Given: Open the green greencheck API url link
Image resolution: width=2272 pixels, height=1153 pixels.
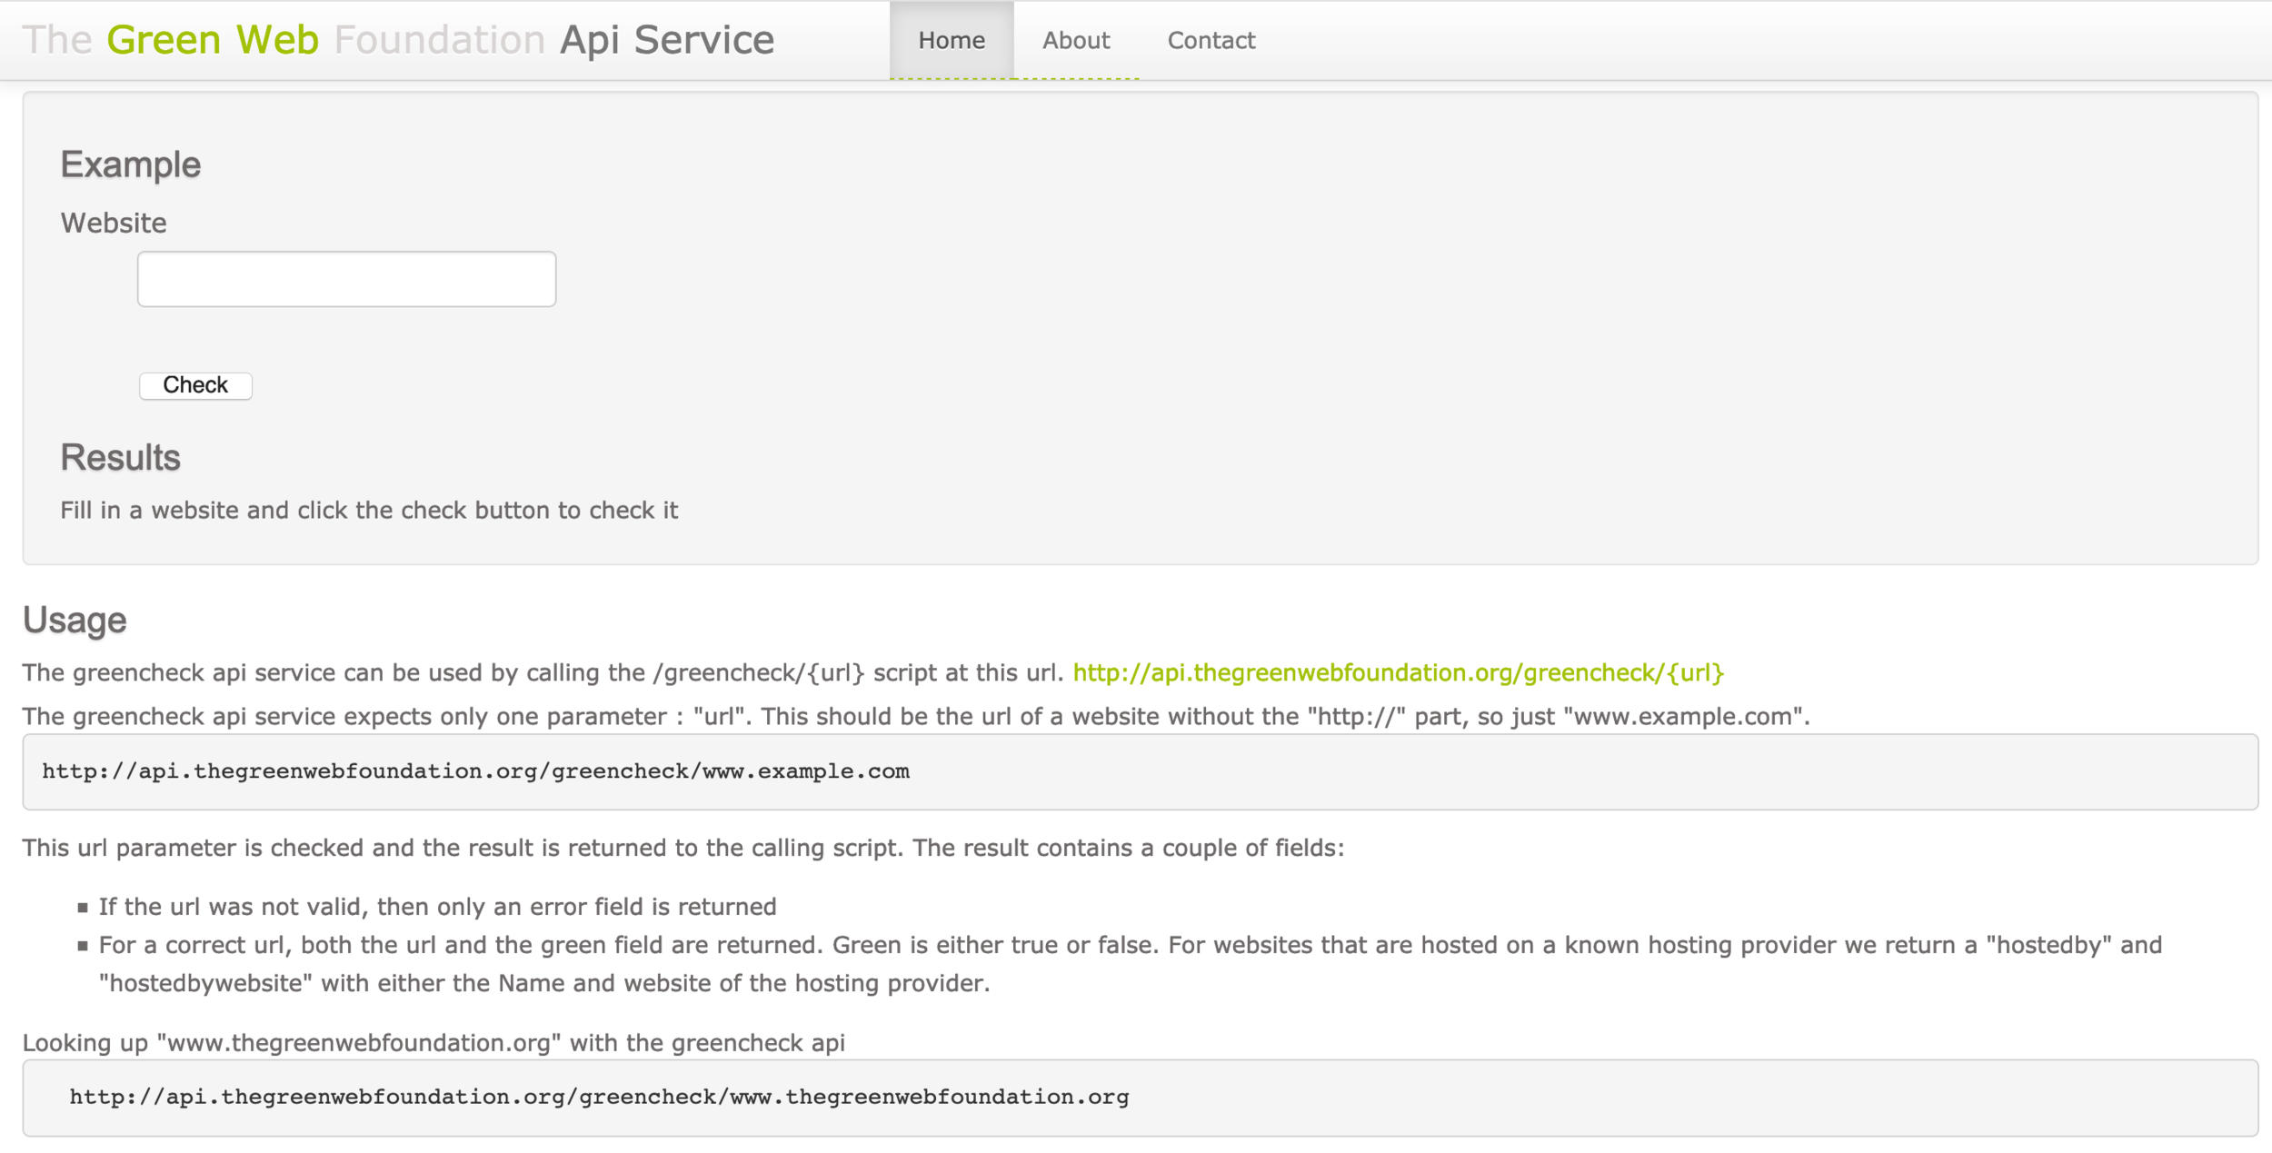Looking at the screenshot, I should [1398, 673].
